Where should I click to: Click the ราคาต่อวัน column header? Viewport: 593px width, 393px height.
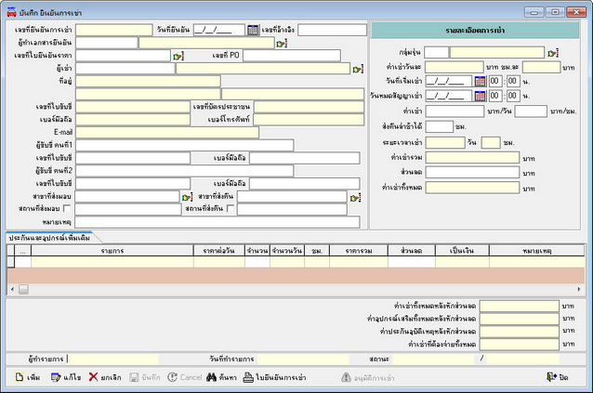(x=219, y=251)
